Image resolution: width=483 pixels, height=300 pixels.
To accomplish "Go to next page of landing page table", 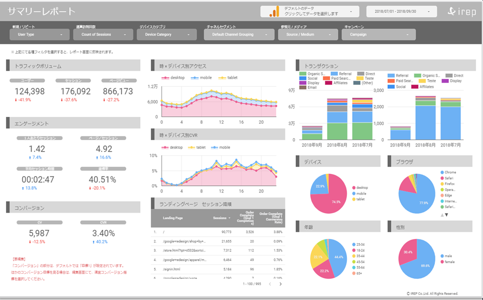I will pos(281,284).
